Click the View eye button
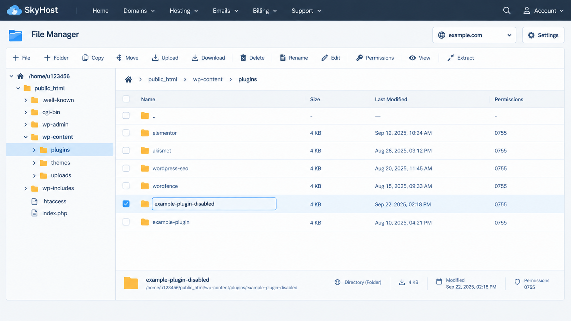This screenshot has width=571, height=321. (x=419, y=58)
